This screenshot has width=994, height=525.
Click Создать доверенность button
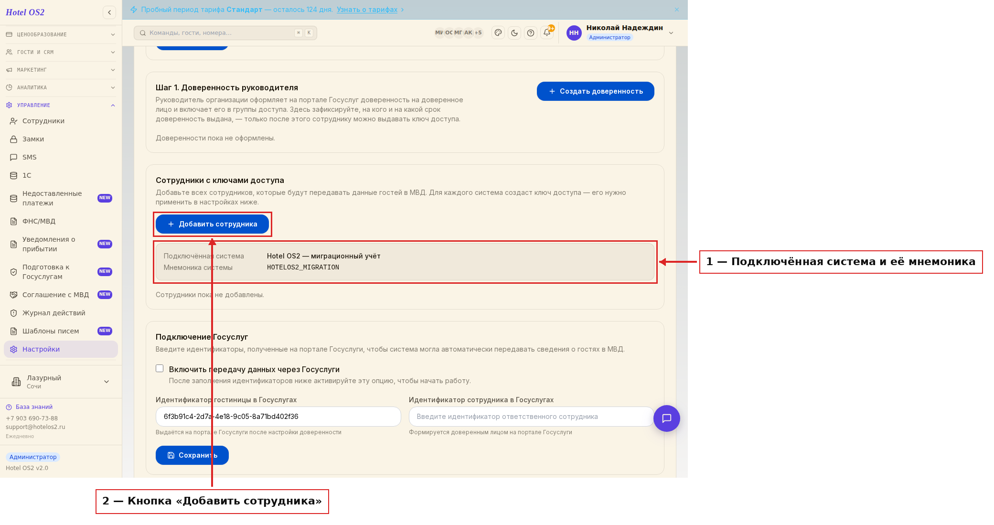(x=595, y=91)
